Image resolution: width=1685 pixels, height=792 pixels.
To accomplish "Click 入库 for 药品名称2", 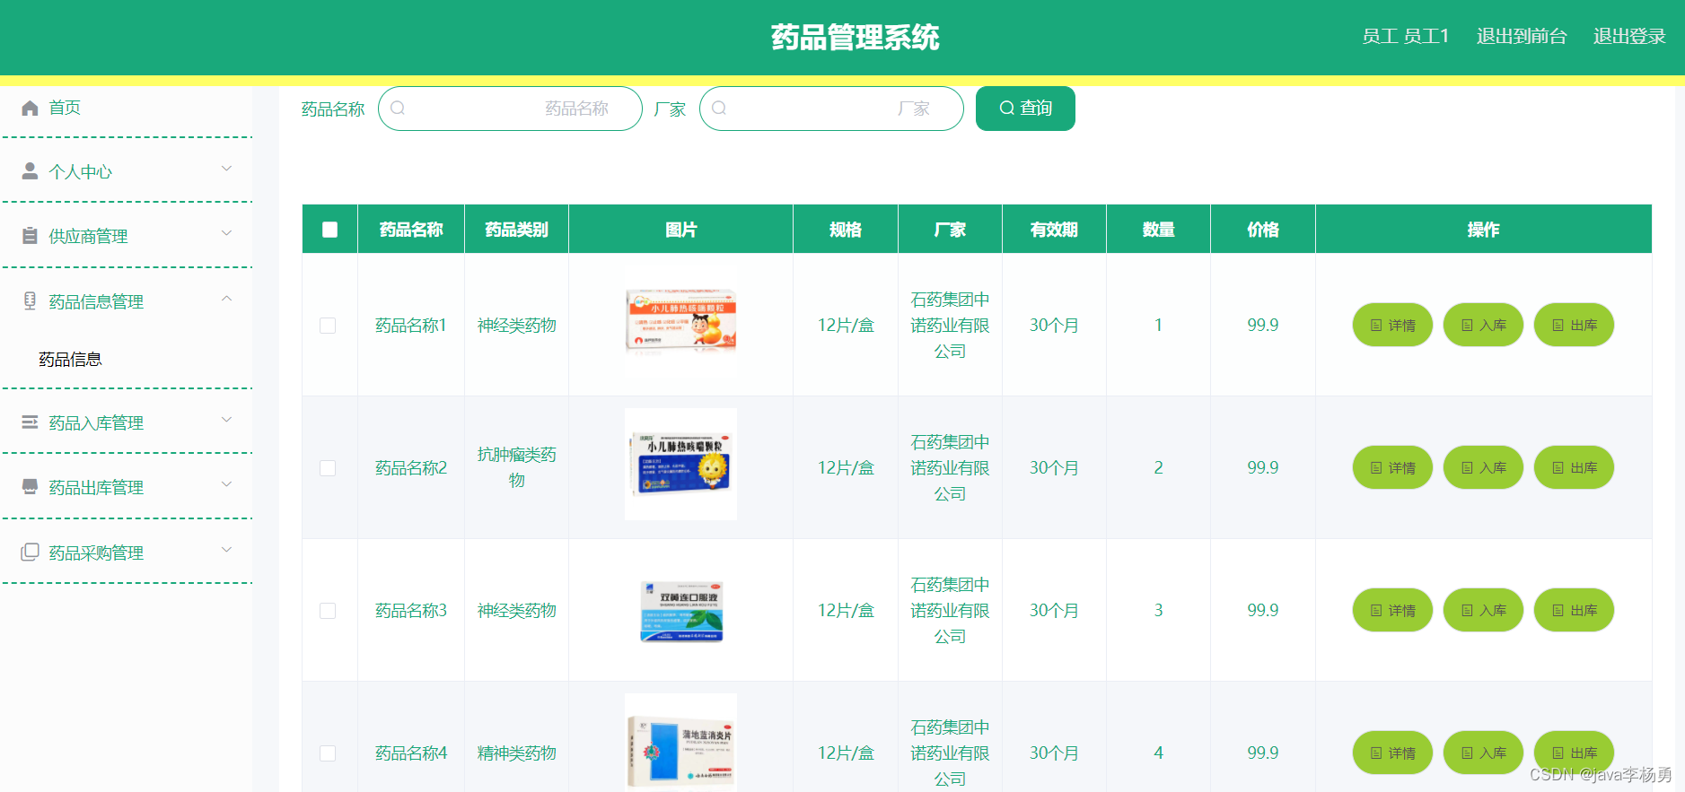I will [1483, 467].
